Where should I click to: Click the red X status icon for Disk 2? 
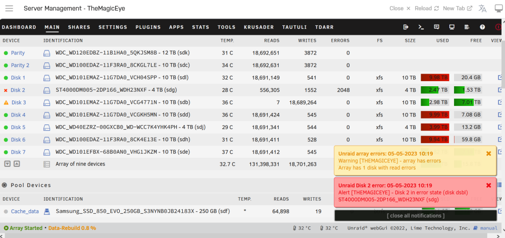(6, 90)
